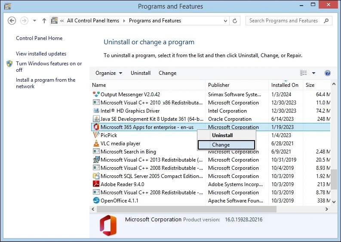This screenshot has height=242, width=341.
Task: Click All Control Panel Items breadcrumb
Action: (x=93, y=21)
